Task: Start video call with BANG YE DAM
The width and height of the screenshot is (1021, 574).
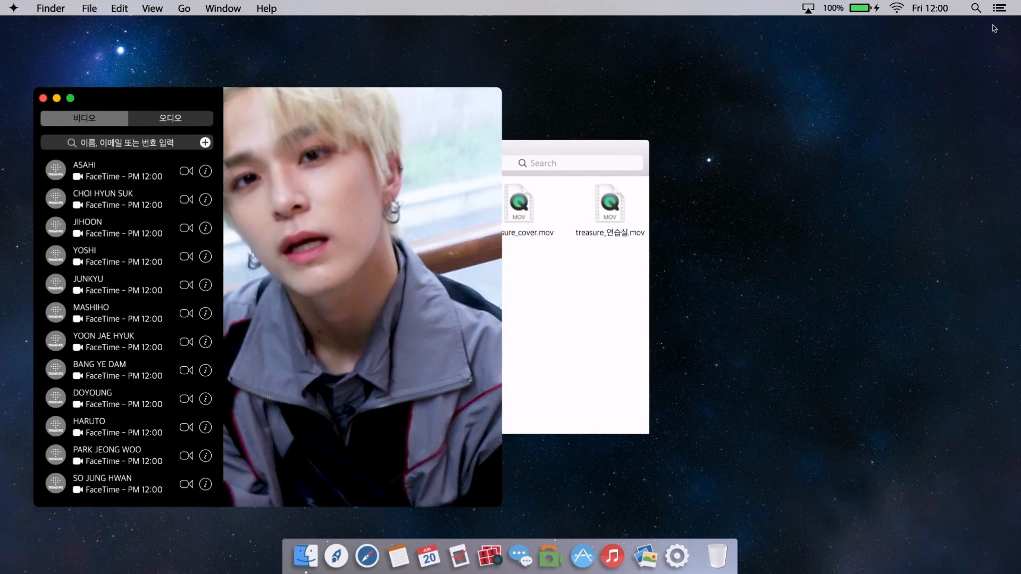Action: 186,370
